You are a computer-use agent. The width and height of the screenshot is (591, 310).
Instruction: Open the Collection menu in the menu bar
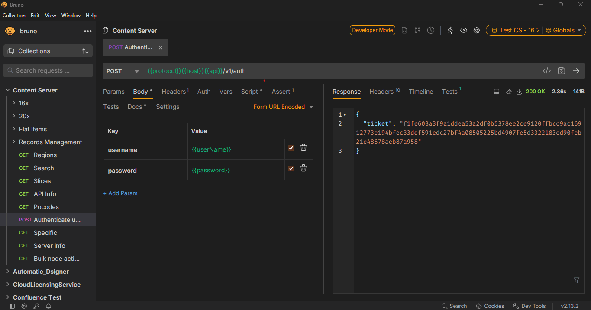(x=14, y=16)
